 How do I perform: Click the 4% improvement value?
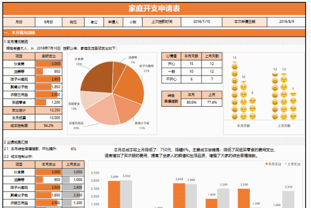coord(73,149)
